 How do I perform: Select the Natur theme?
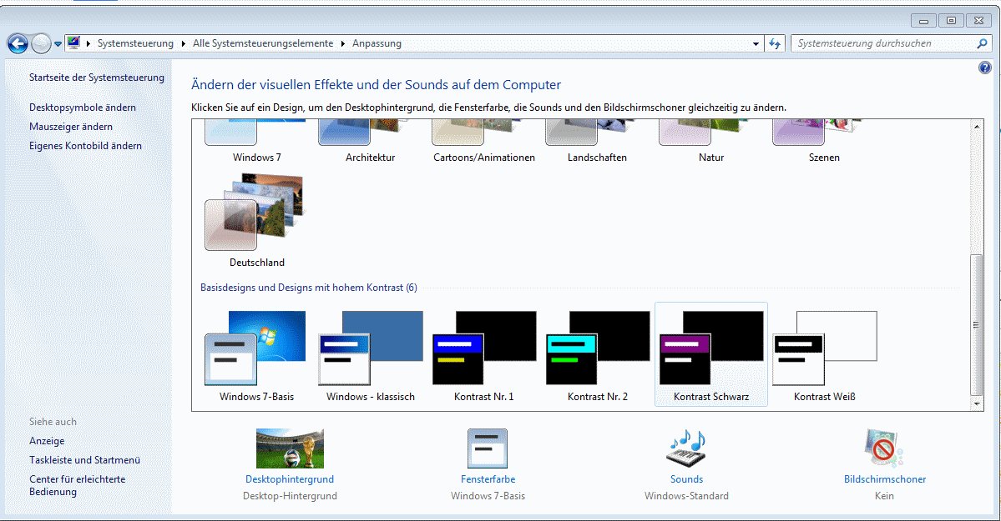click(711, 142)
